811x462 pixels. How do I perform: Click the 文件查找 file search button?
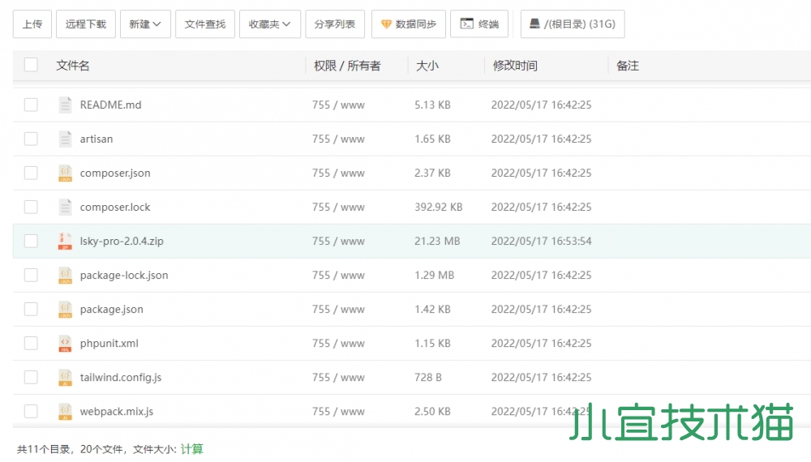[205, 24]
